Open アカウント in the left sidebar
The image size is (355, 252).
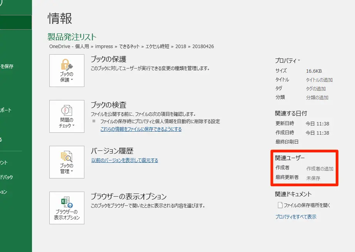click(x=5, y=163)
